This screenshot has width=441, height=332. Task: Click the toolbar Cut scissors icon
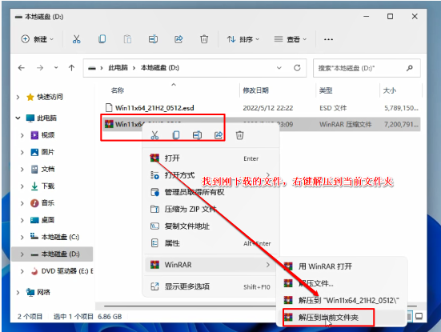(76, 39)
